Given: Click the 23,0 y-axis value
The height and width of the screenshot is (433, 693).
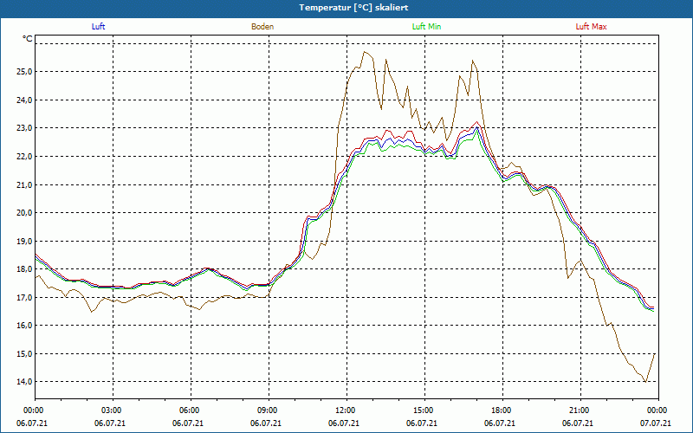Looking at the screenshot, I should pyautogui.click(x=25, y=128).
